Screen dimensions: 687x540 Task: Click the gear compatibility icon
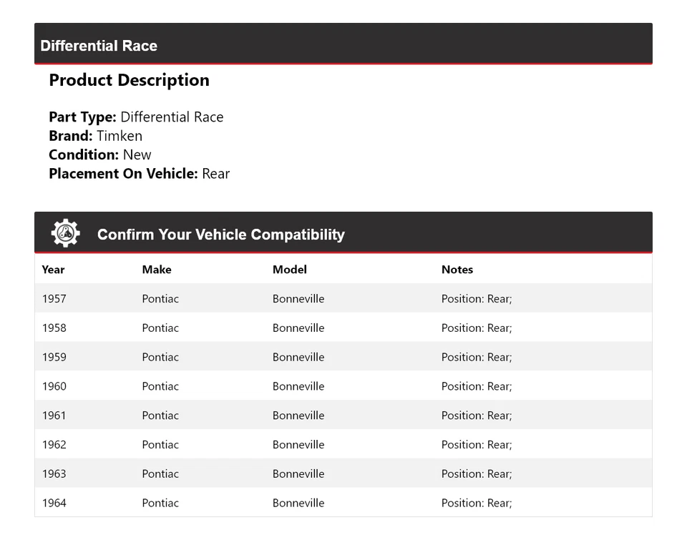point(65,233)
